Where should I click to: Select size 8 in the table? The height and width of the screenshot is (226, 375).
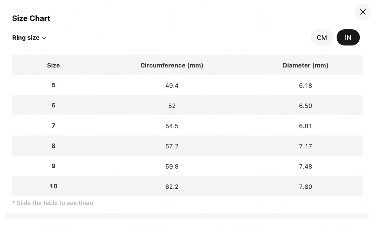pos(53,146)
